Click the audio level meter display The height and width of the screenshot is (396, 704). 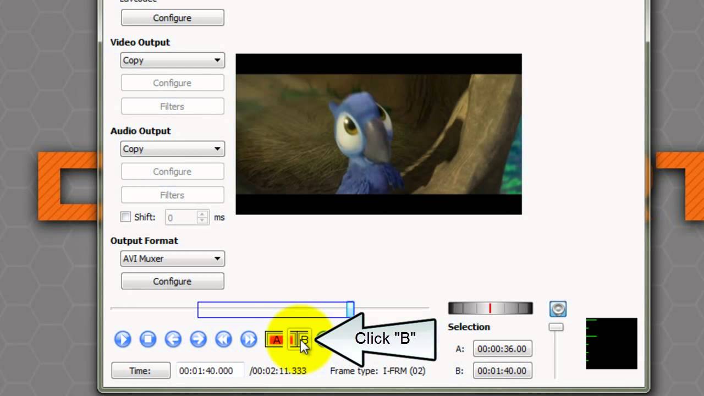[x=612, y=343]
